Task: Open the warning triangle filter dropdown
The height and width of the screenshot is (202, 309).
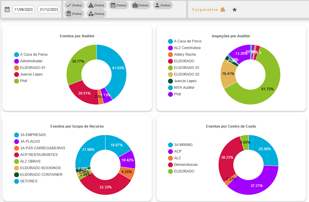Action: (96, 5)
